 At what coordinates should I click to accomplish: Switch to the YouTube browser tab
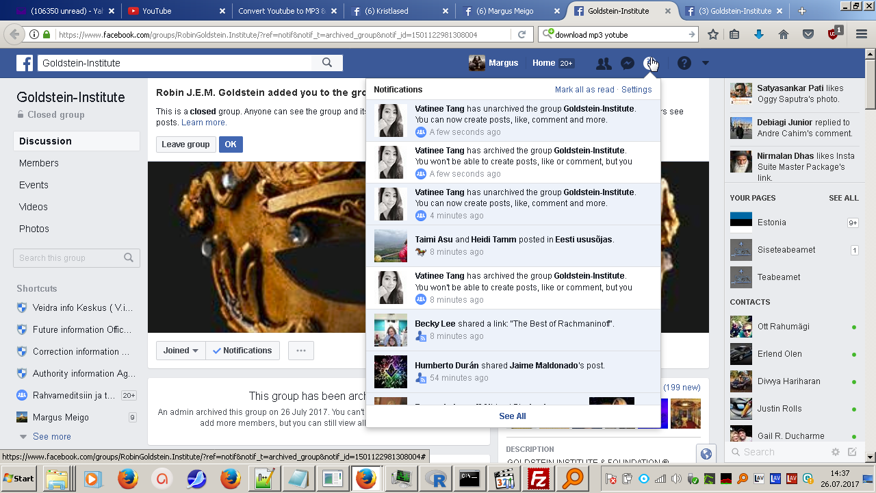(x=175, y=11)
